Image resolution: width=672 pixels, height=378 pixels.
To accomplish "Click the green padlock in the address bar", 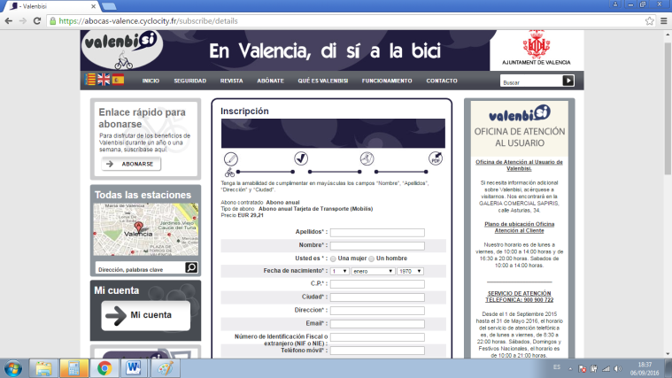I will [x=53, y=21].
